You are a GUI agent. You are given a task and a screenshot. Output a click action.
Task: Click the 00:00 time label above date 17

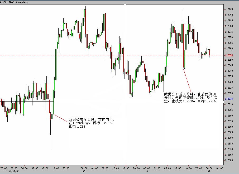pyautogui.click(x=209, y=168)
